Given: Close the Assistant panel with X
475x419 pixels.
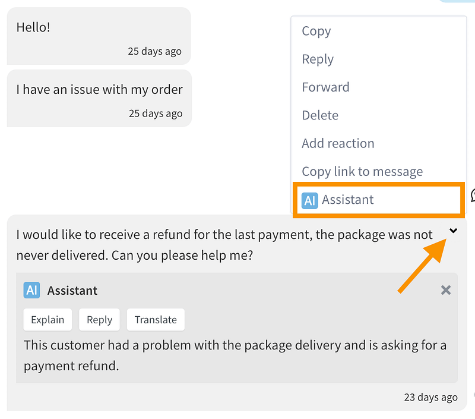Looking at the screenshot, I should (x=446, y=290).
